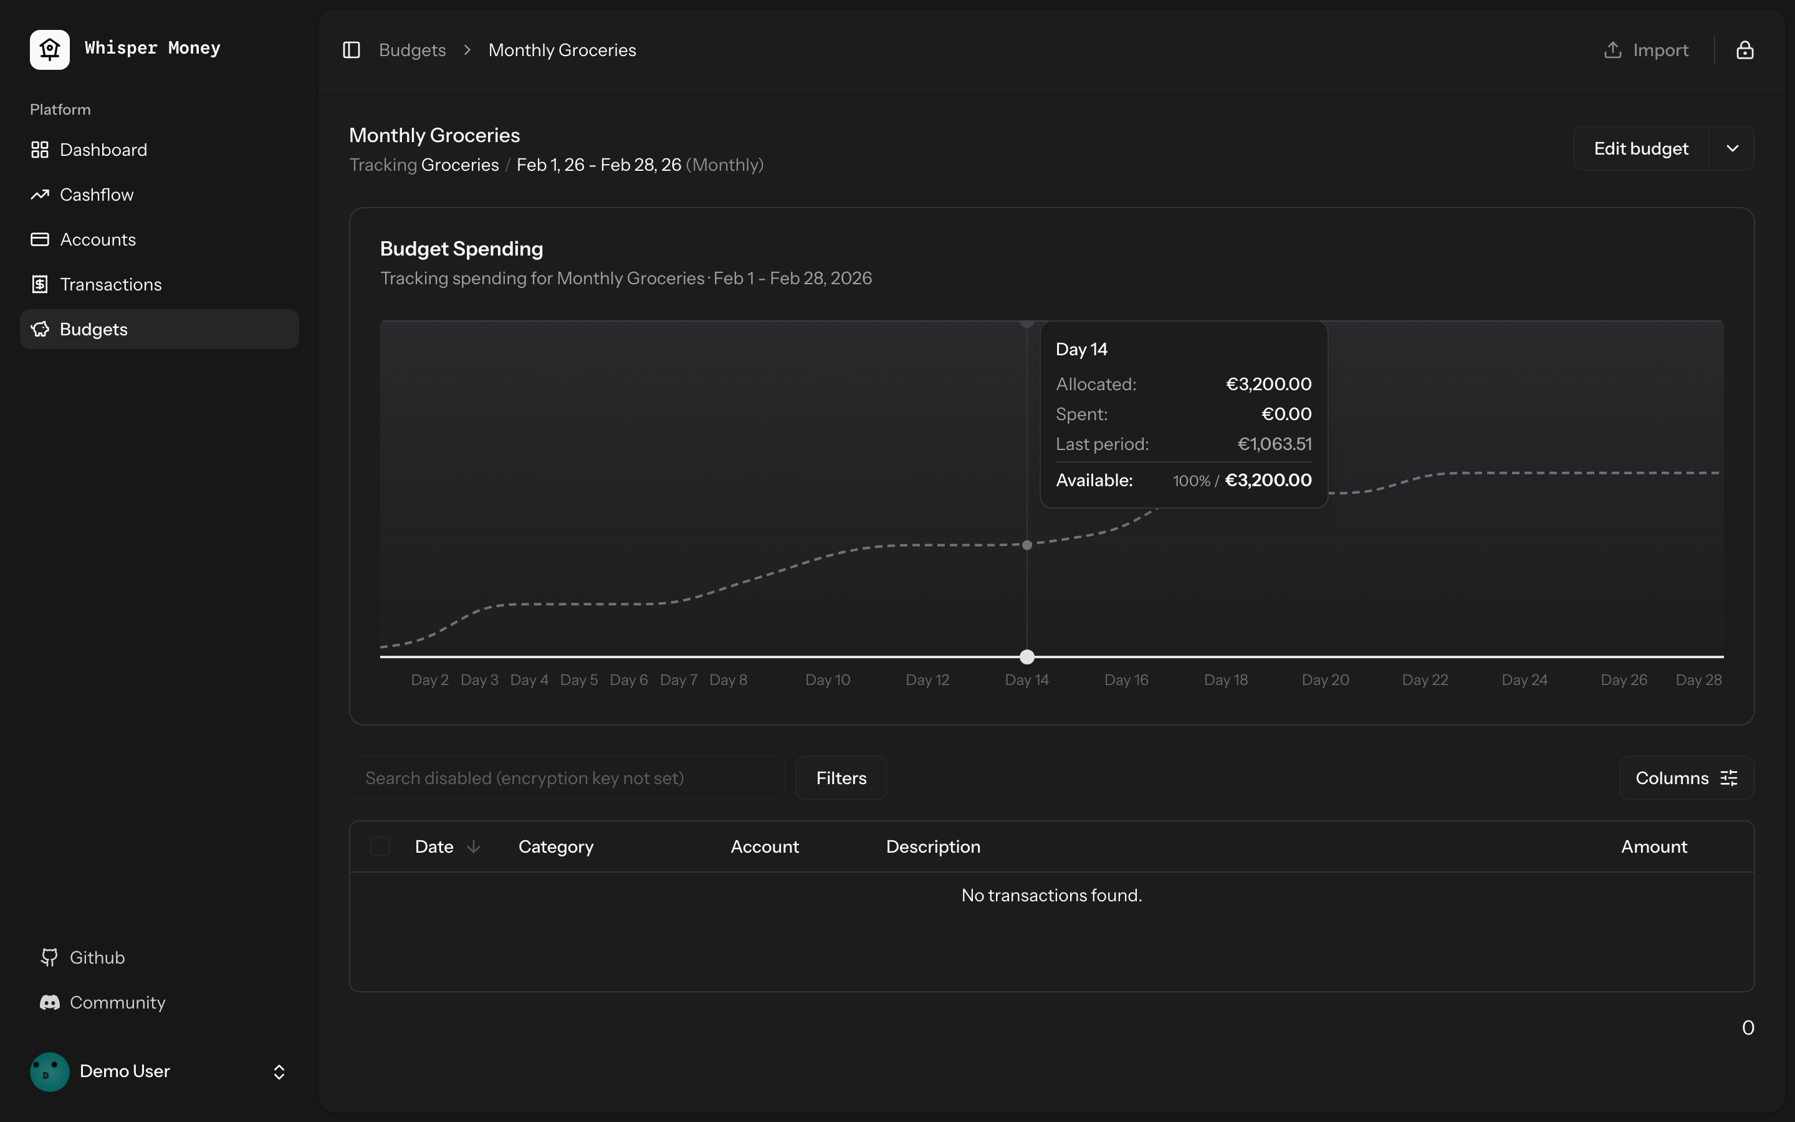Viewport: 1795px width, 1122px height.
Task: Click the tooltip Spent €0.00 value
Action: click(x=1286, y=414)
